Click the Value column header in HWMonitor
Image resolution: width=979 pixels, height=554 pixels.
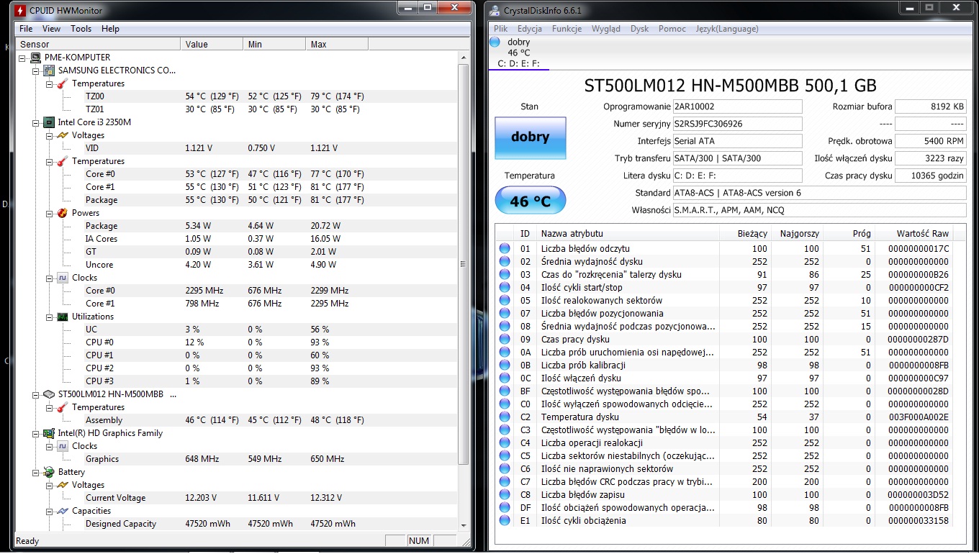coord(211,44)
